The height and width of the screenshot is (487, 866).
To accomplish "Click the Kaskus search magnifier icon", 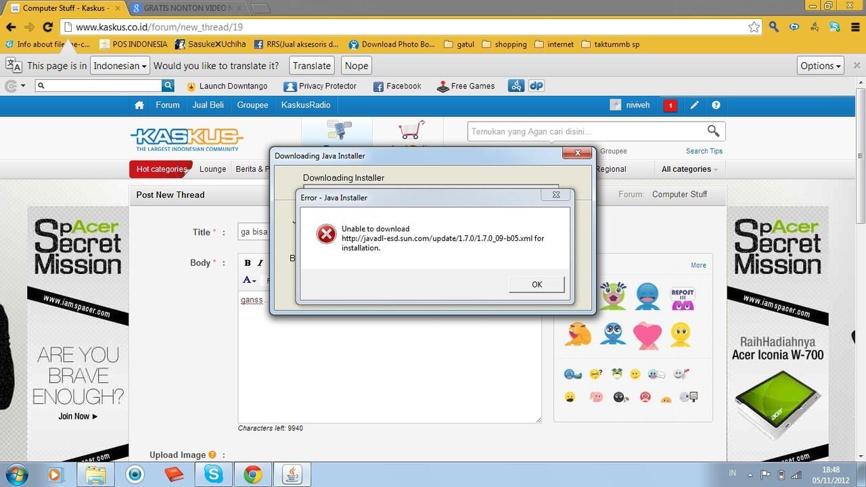I will pos(713,131).
